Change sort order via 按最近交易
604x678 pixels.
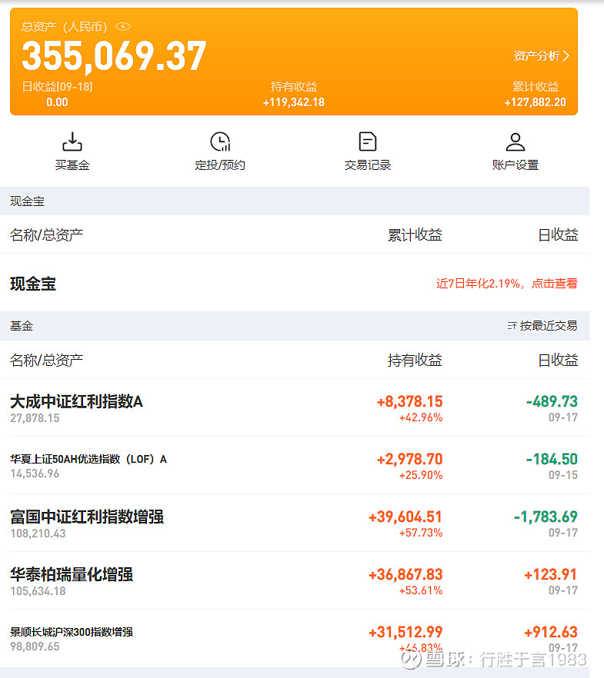click(548, 326)
